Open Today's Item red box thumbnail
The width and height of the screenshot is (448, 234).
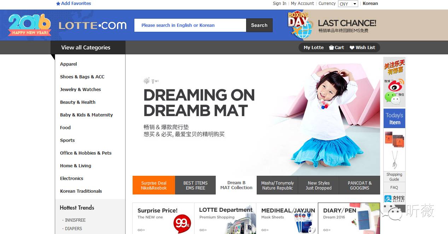click(x=394, y=139)
